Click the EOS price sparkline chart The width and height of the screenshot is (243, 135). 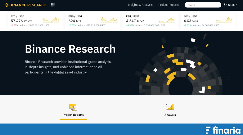(x=224, y=20)
